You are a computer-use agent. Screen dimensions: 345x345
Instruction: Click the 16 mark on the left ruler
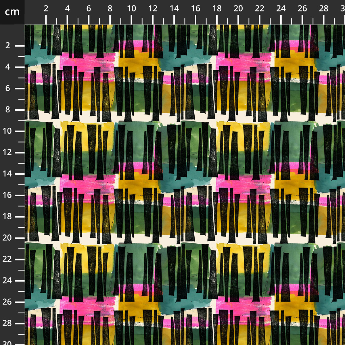[8, 195]
